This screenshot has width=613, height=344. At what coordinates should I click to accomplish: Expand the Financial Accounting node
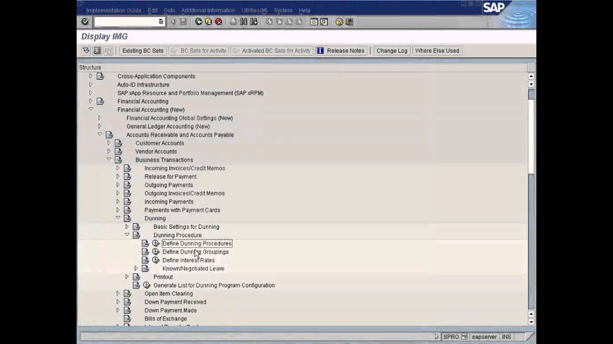pyautogui.click(x=91, y=101)
